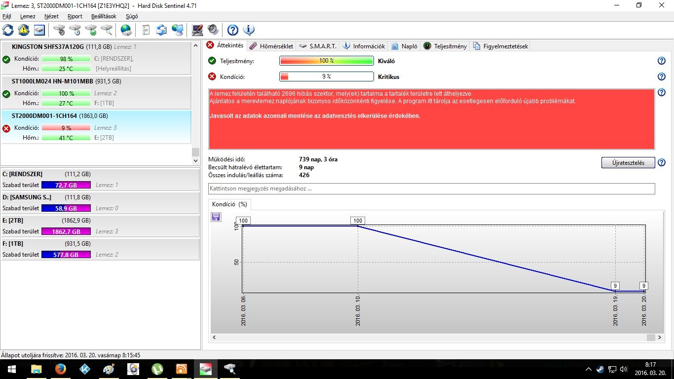The width and height of the screenshot is (674, 379).
Task: Switch to the Figyelmeztetések tab
Action: coord(500,46)
